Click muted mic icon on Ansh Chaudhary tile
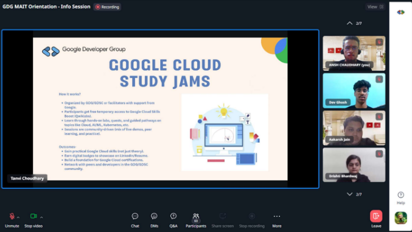Image resolution: width=412 pixels, height=232 pixels. pyautogui.click(x=379, y=42)
